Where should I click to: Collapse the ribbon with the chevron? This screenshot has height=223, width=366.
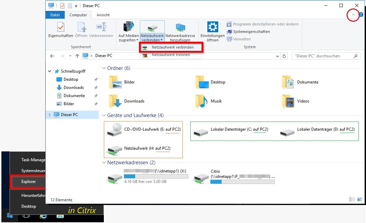(353, 15)
